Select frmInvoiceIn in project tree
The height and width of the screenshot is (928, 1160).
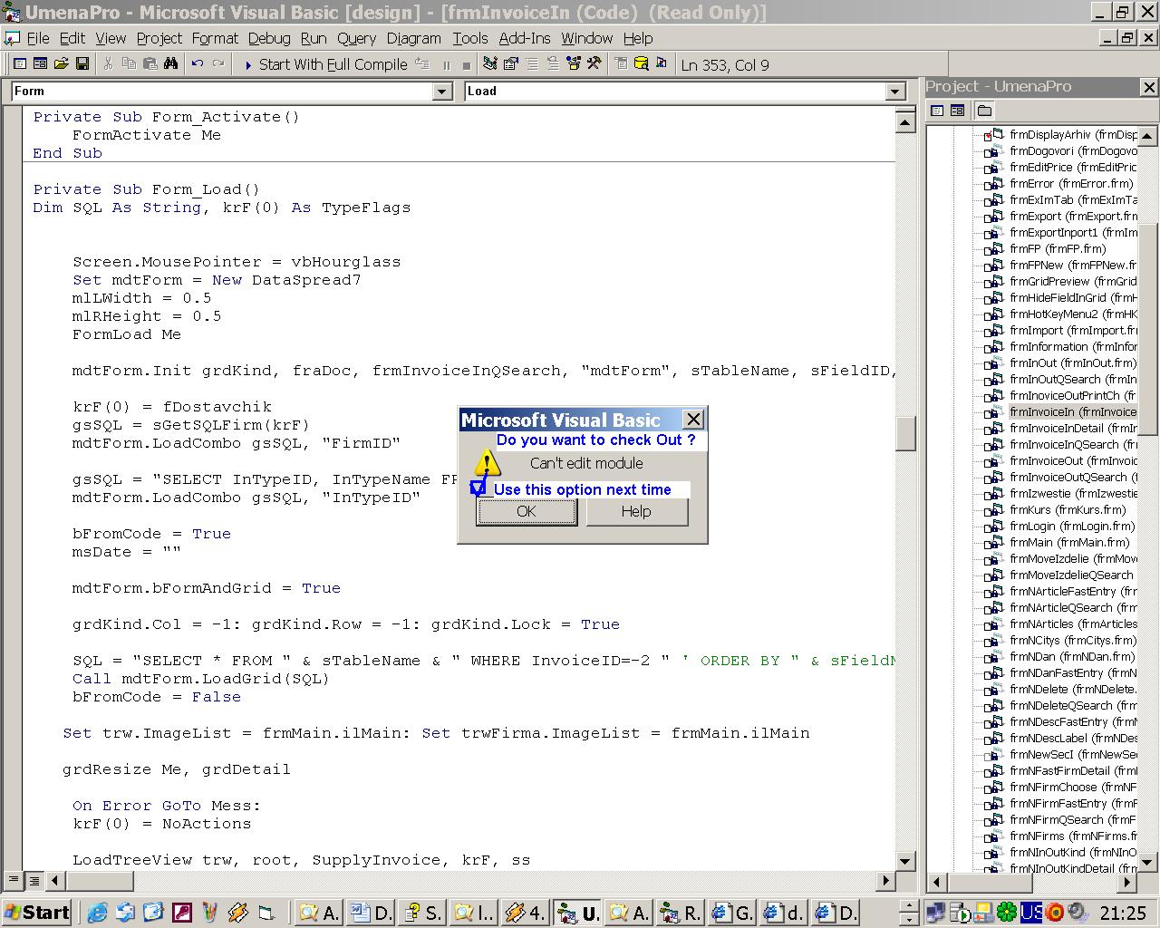[1073, 411]
